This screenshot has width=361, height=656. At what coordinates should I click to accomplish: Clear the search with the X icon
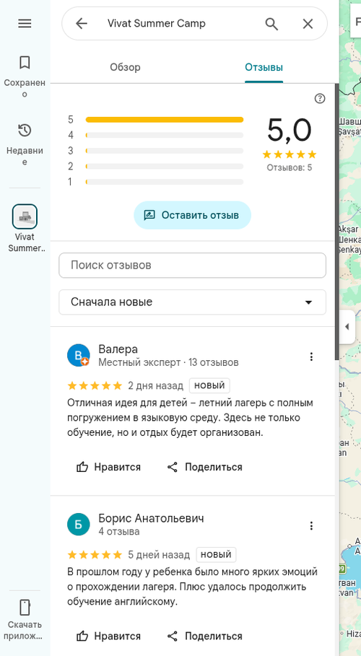308,24
